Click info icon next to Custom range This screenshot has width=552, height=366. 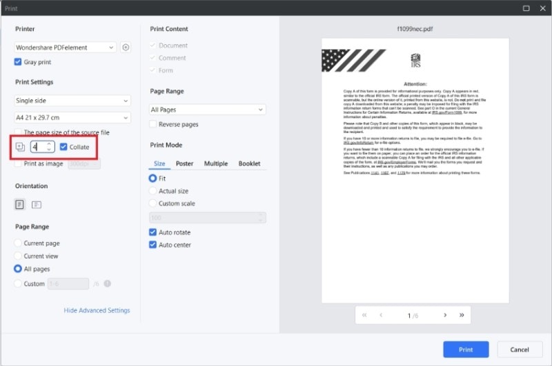click(108, 283)
